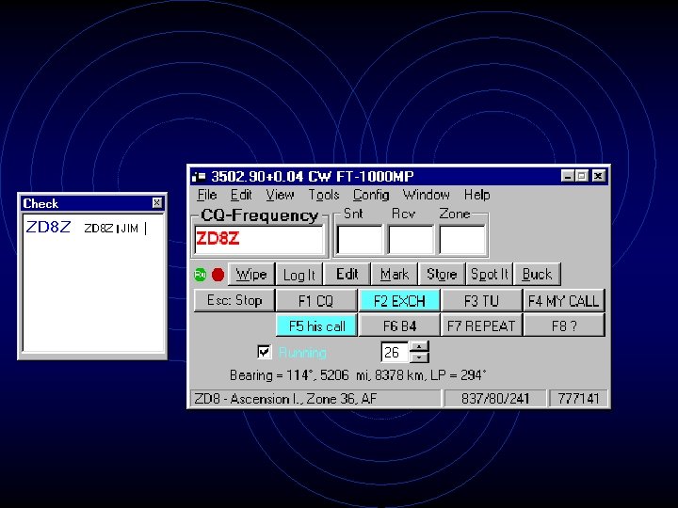This screenshot has width=678, height=508.
Task: Send CQ with the F1 CQ button
Action: click(x=316, y=300)
